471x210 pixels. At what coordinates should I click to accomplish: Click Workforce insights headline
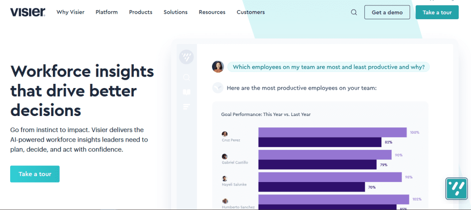point(82,91)
